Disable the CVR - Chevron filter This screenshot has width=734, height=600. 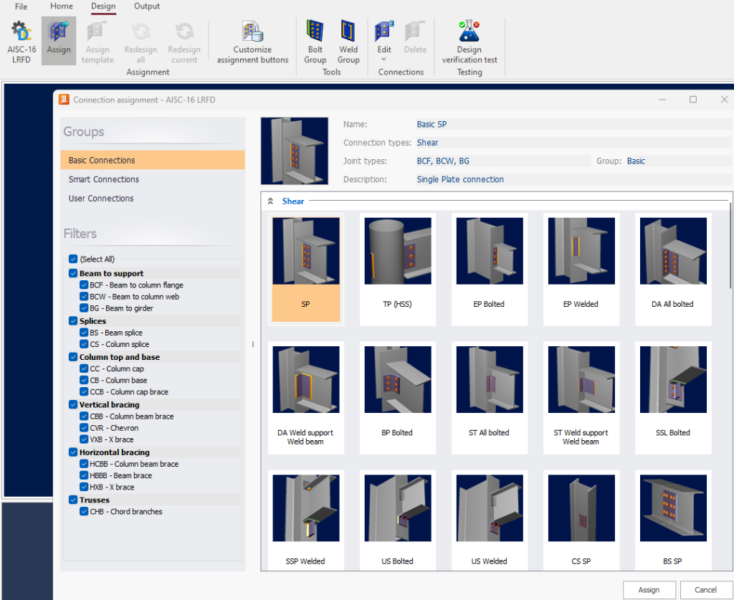coord(85,428)
